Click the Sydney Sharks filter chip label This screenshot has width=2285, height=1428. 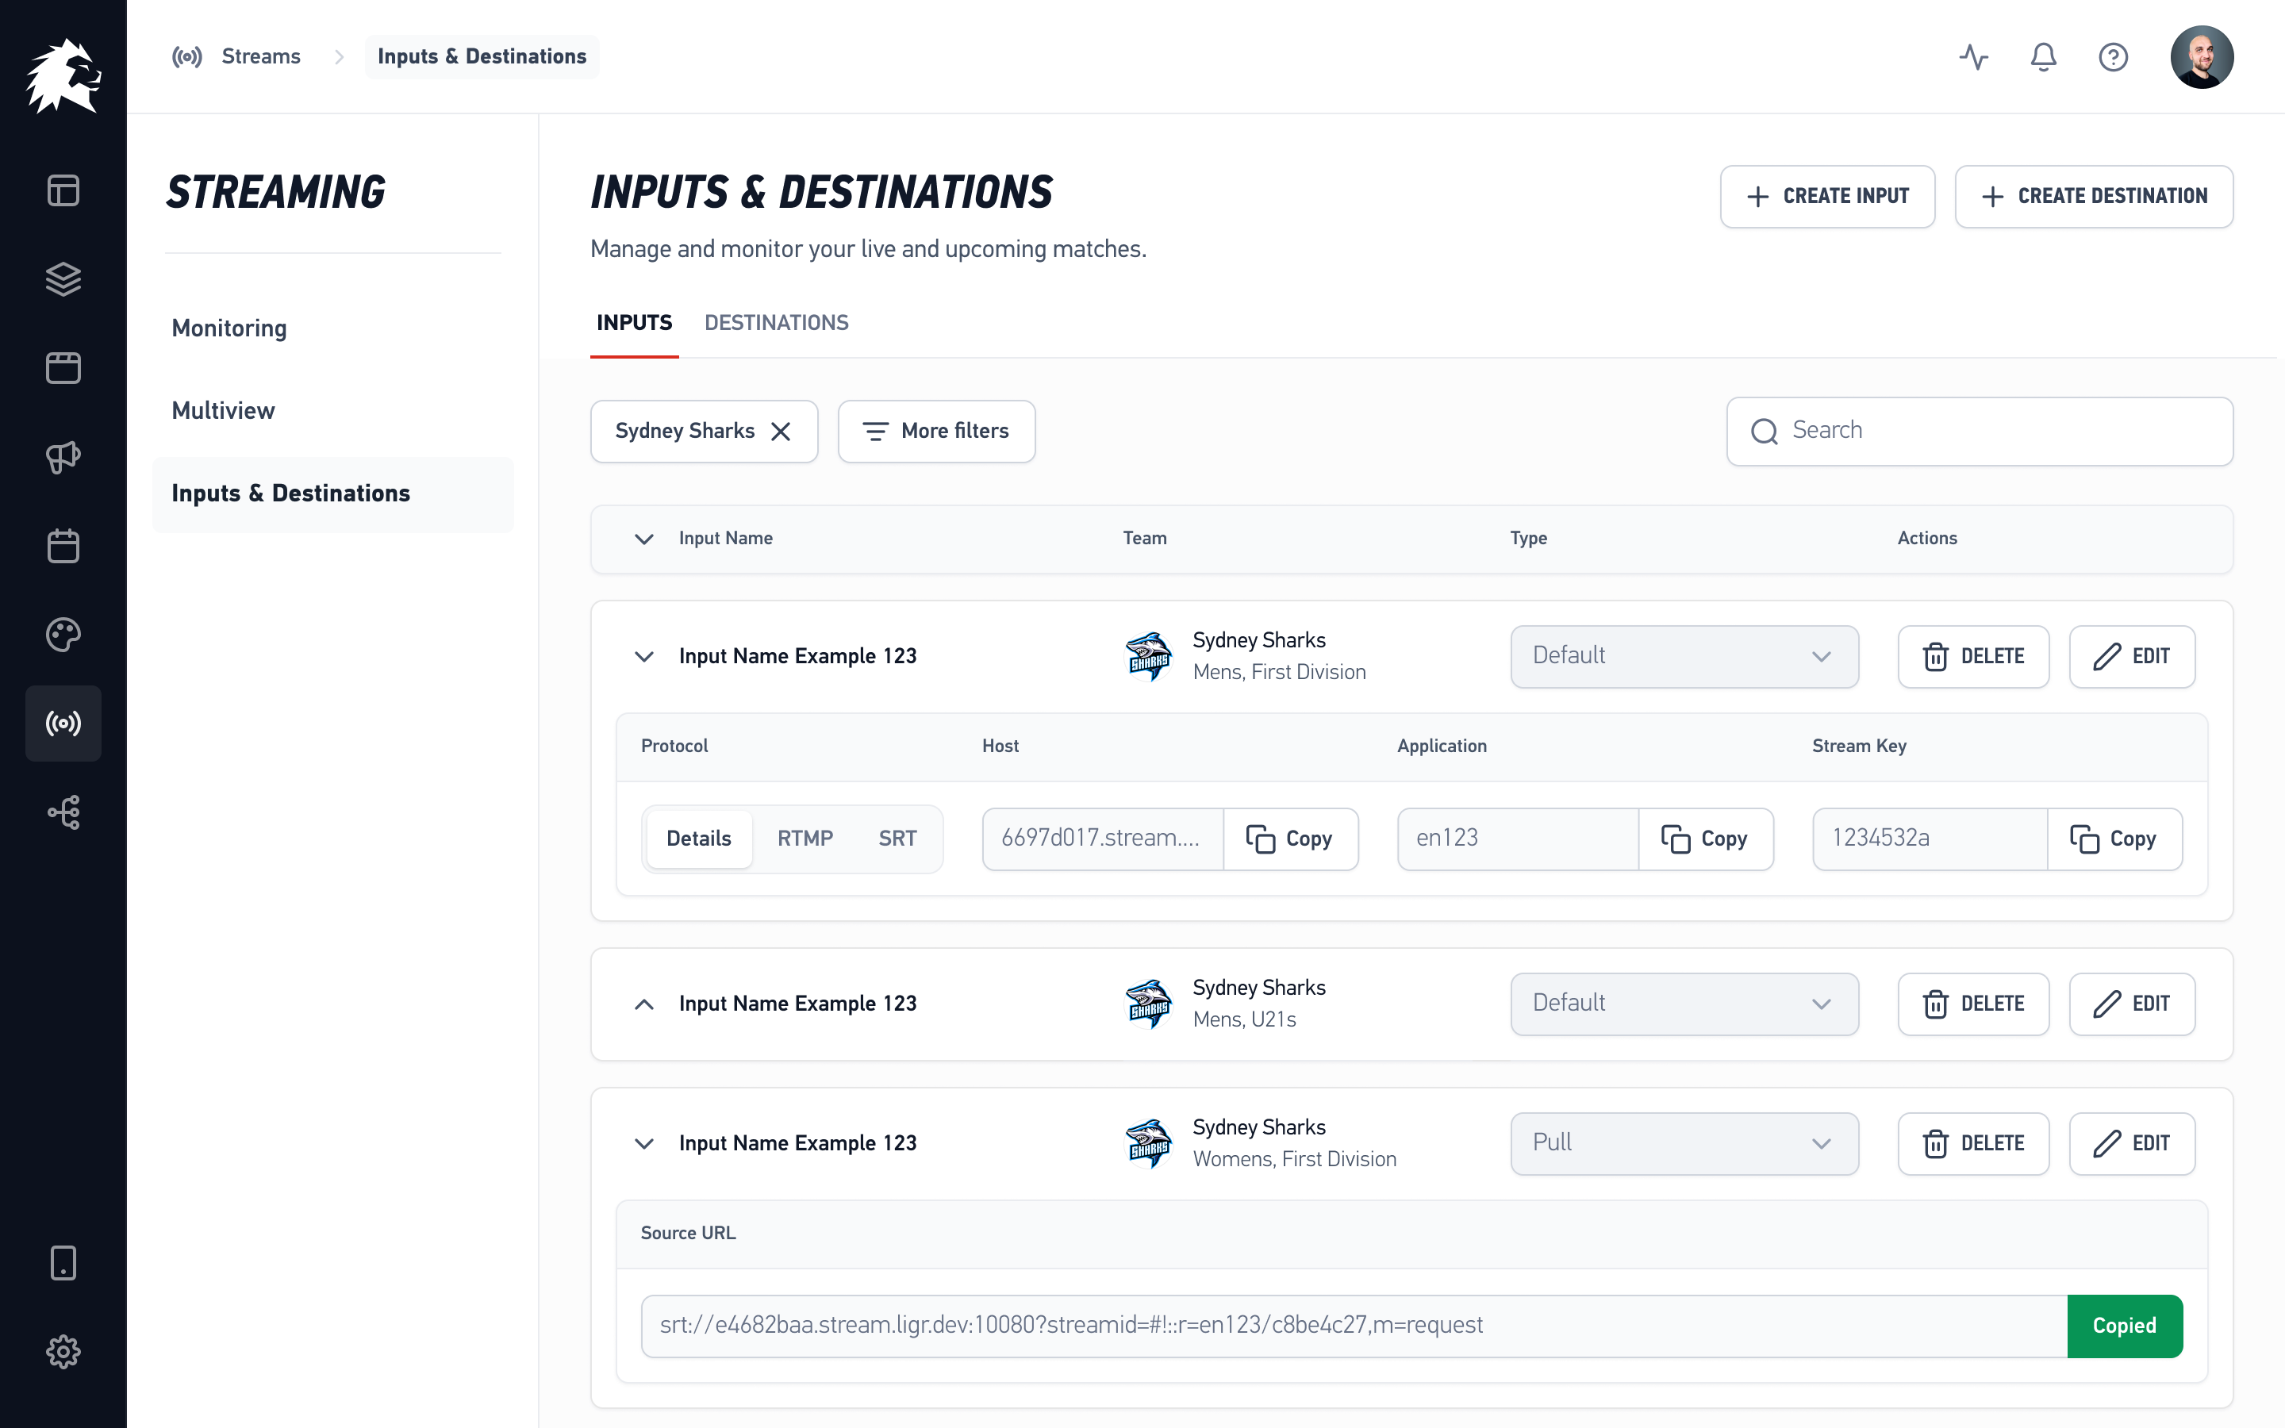pos(685,432)
